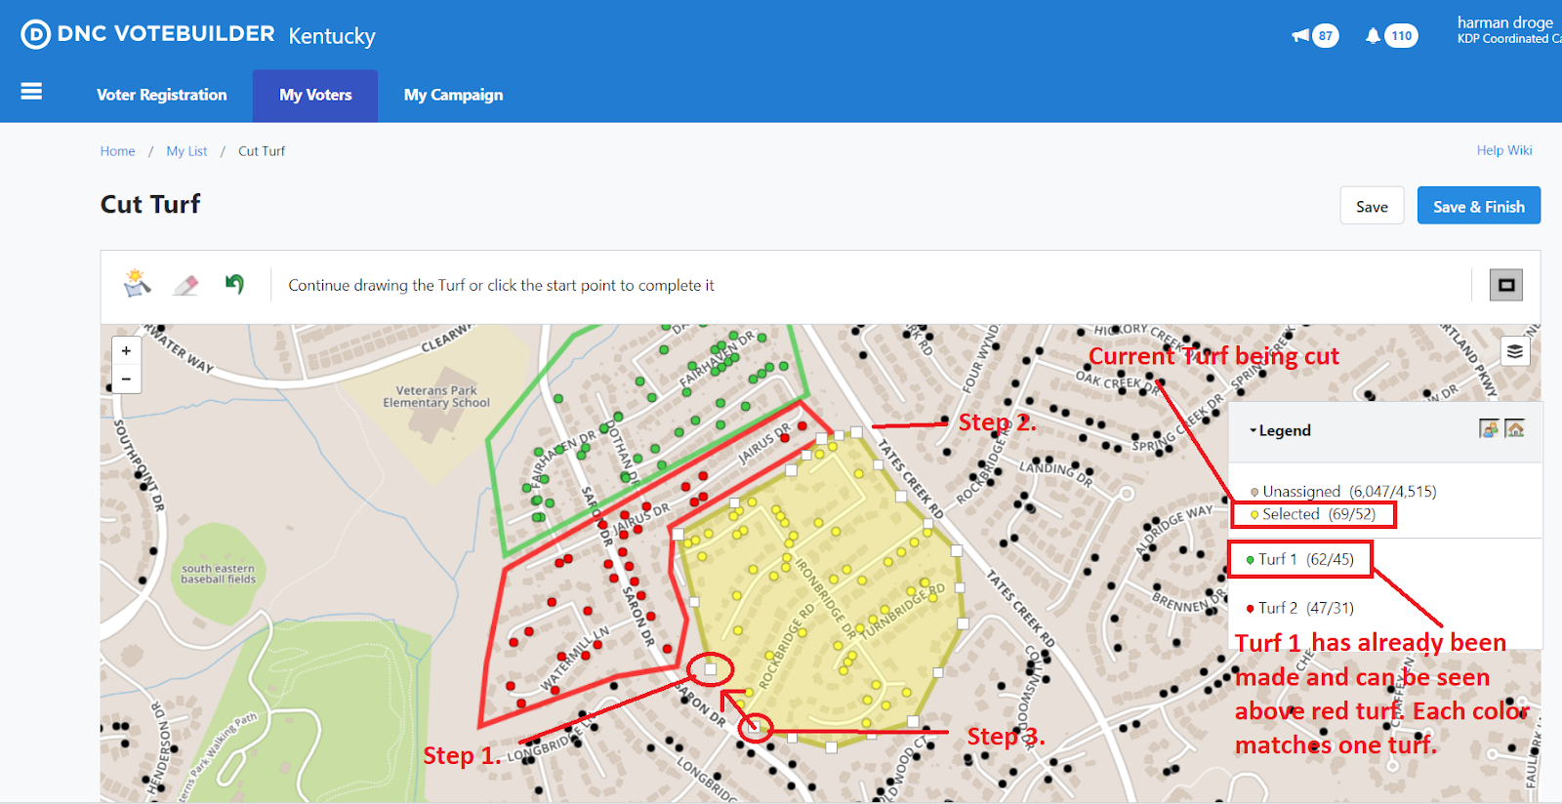Open the My Voters tab
The height and width of the screenshot is (804, 1562).
315,95
